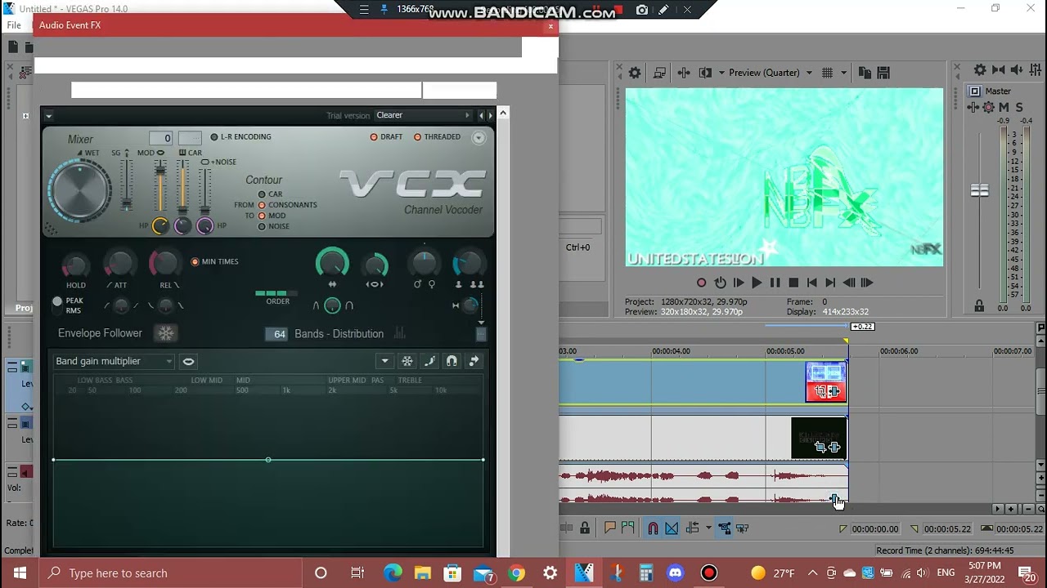The width and height of the screenshot is (1047, 588).
Task: Click preview on external monitor icon
Action: [659, 73]
